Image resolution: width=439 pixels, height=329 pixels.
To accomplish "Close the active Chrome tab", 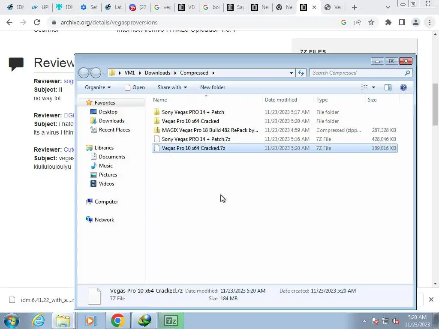I will pyautogui.click(x=314, y=7).
